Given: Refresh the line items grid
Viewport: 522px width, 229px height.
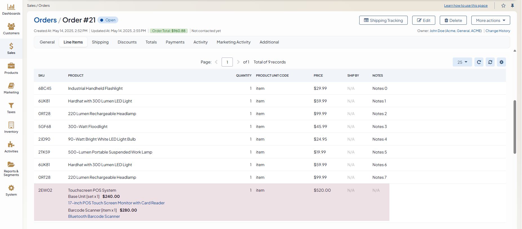Looking at the screenshot, I should pyautogui.click(x=479, y=62).
